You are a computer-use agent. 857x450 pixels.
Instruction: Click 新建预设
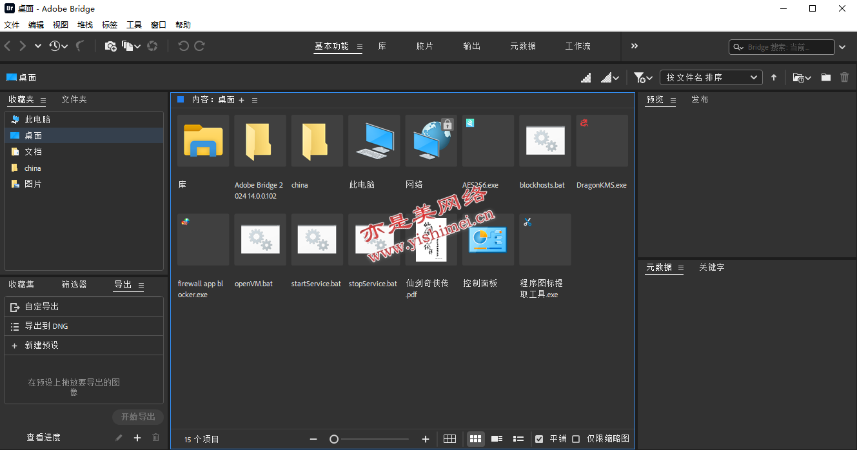pos(84,346)
